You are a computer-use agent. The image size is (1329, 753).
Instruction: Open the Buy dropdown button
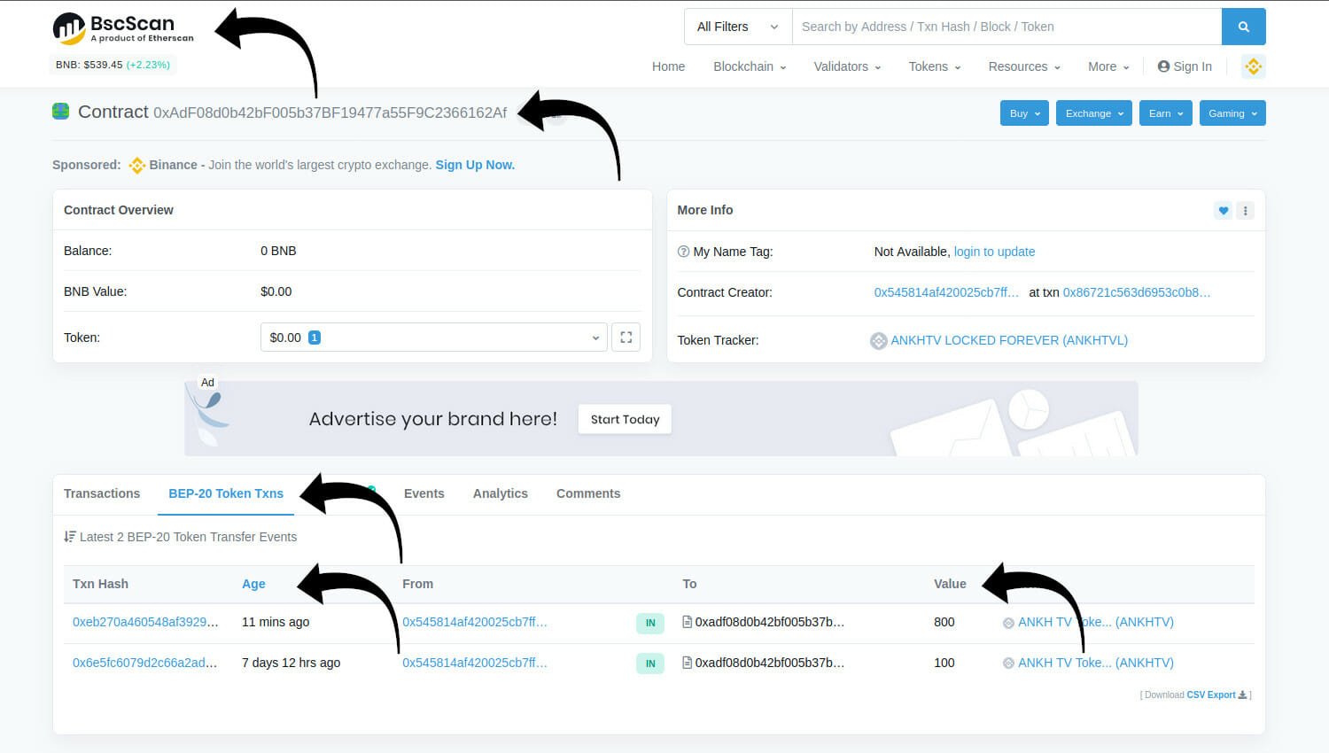point(1024,113)
